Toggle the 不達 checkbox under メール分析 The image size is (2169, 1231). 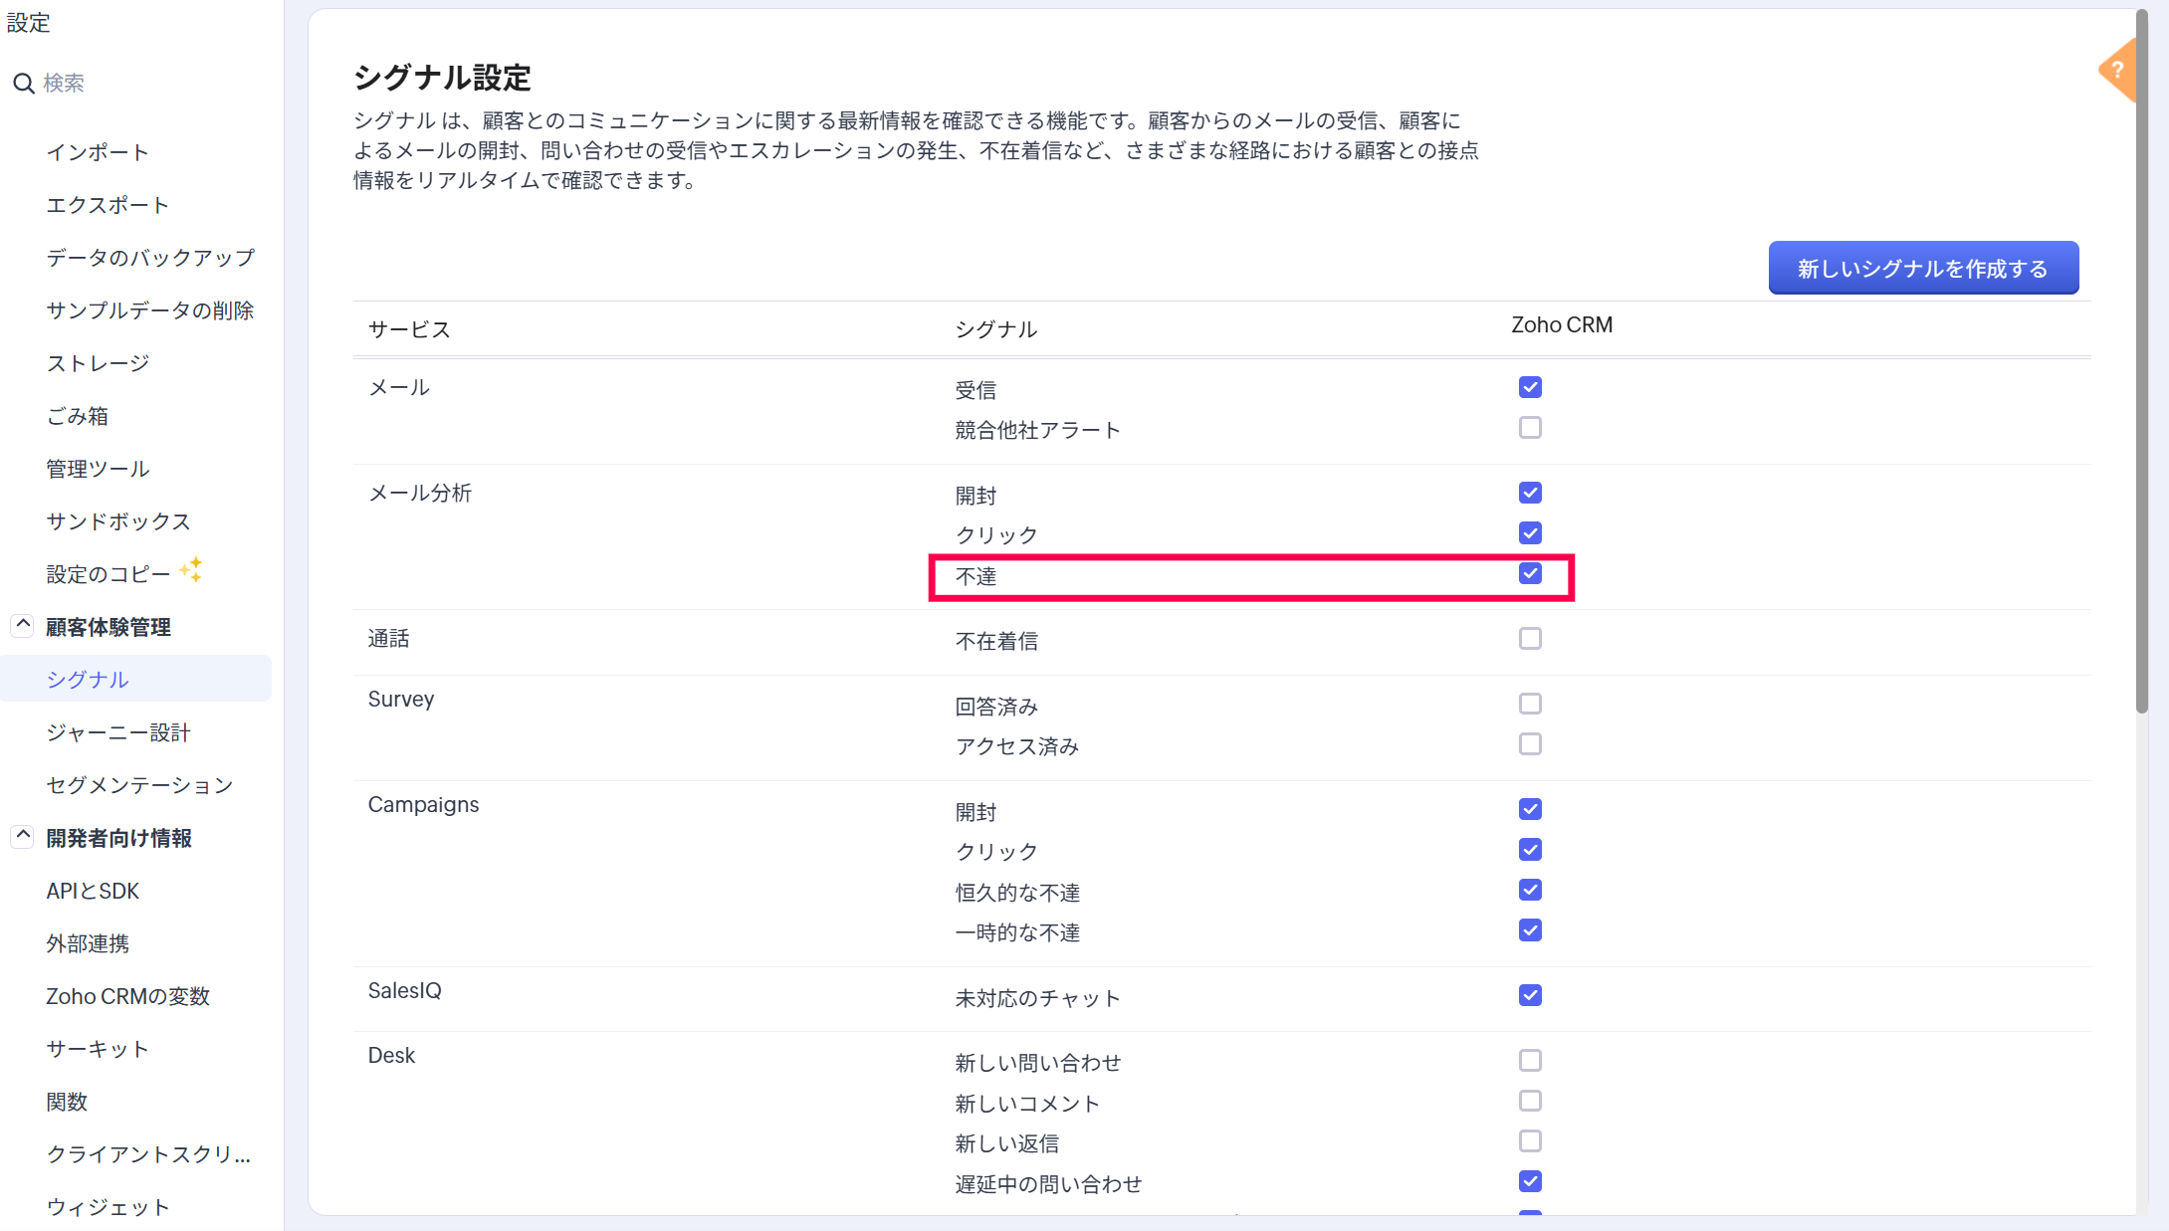[1530, 574]
